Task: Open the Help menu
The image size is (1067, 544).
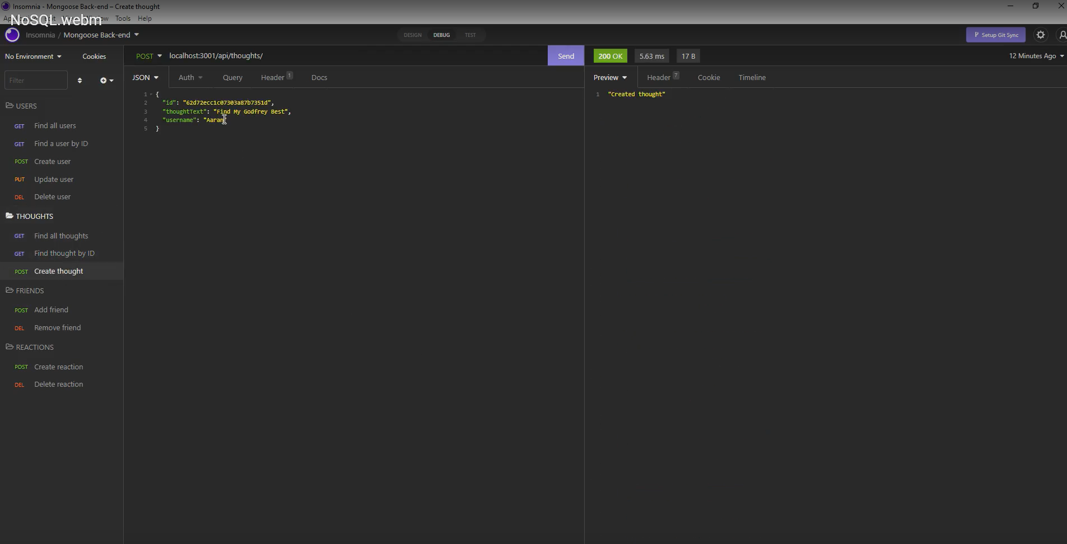Action: click(x=145, y=18)
